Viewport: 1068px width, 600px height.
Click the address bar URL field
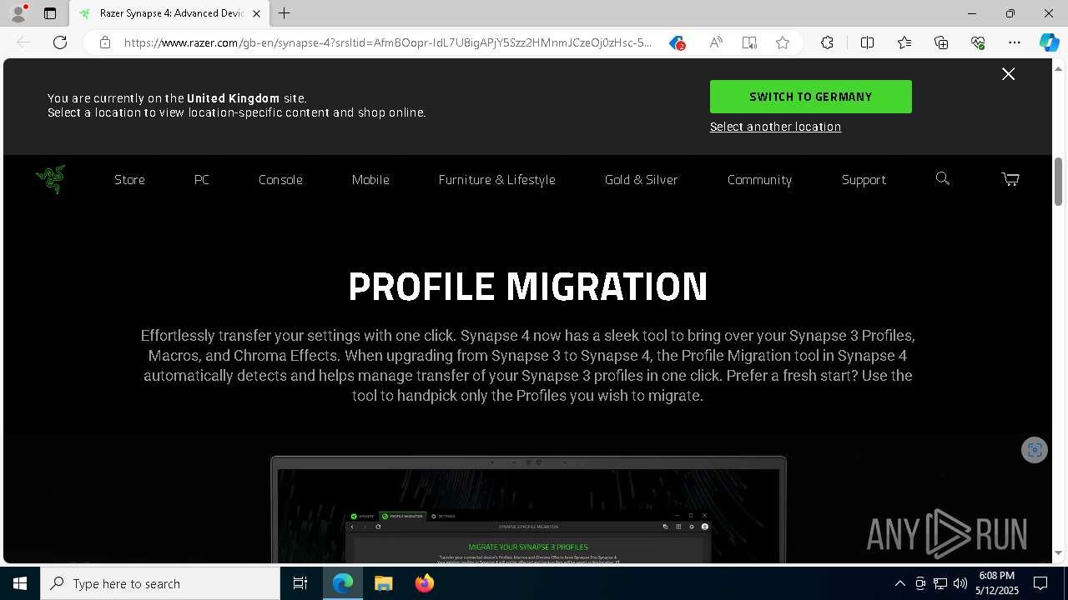coord(388,42)
